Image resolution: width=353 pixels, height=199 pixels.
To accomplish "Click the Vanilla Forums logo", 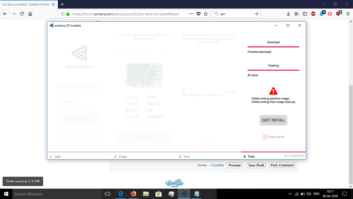I will 174,183.
